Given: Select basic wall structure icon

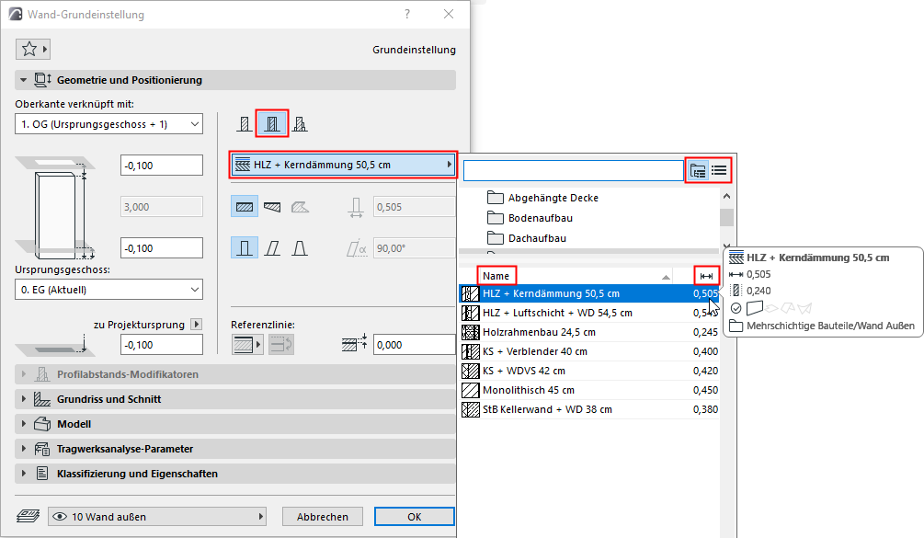Looking at the screenshot, I should click(x=245, y=124).
